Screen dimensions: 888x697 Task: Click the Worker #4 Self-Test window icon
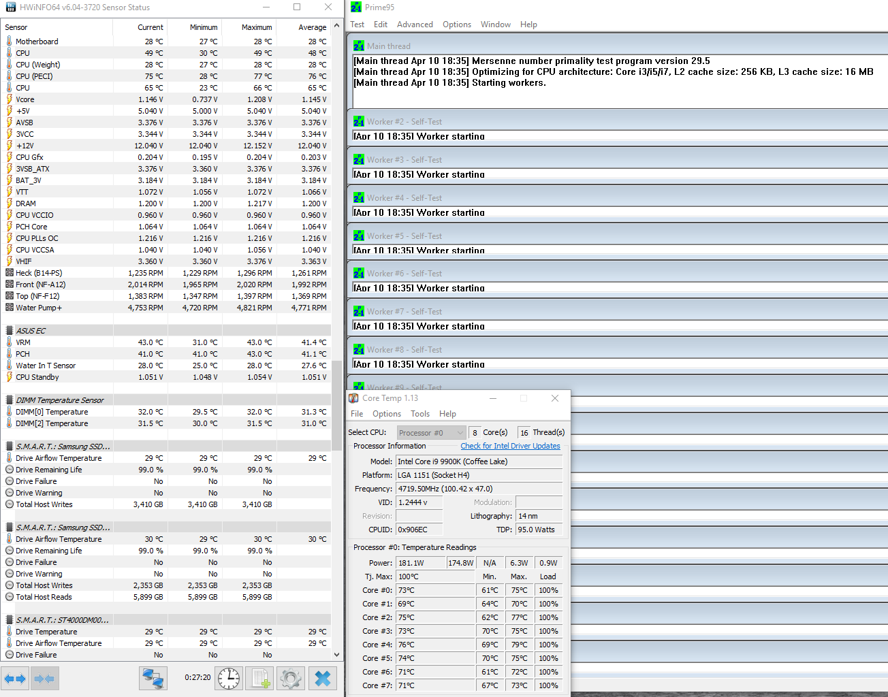tap(359, 198)
